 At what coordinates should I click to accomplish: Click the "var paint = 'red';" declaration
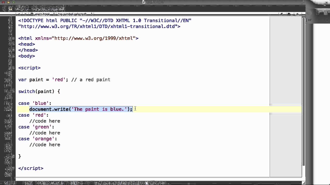pos(43,80)
